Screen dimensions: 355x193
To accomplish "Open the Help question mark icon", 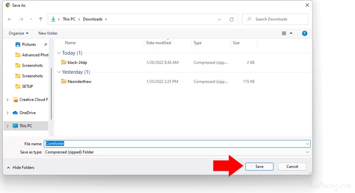I will point(304,33).
